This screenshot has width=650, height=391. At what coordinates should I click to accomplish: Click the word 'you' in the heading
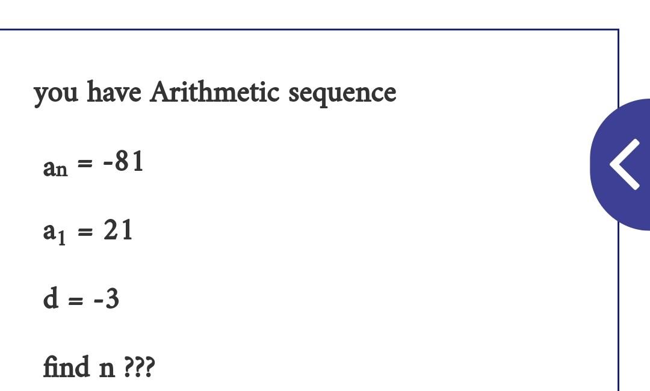(55, 94)
